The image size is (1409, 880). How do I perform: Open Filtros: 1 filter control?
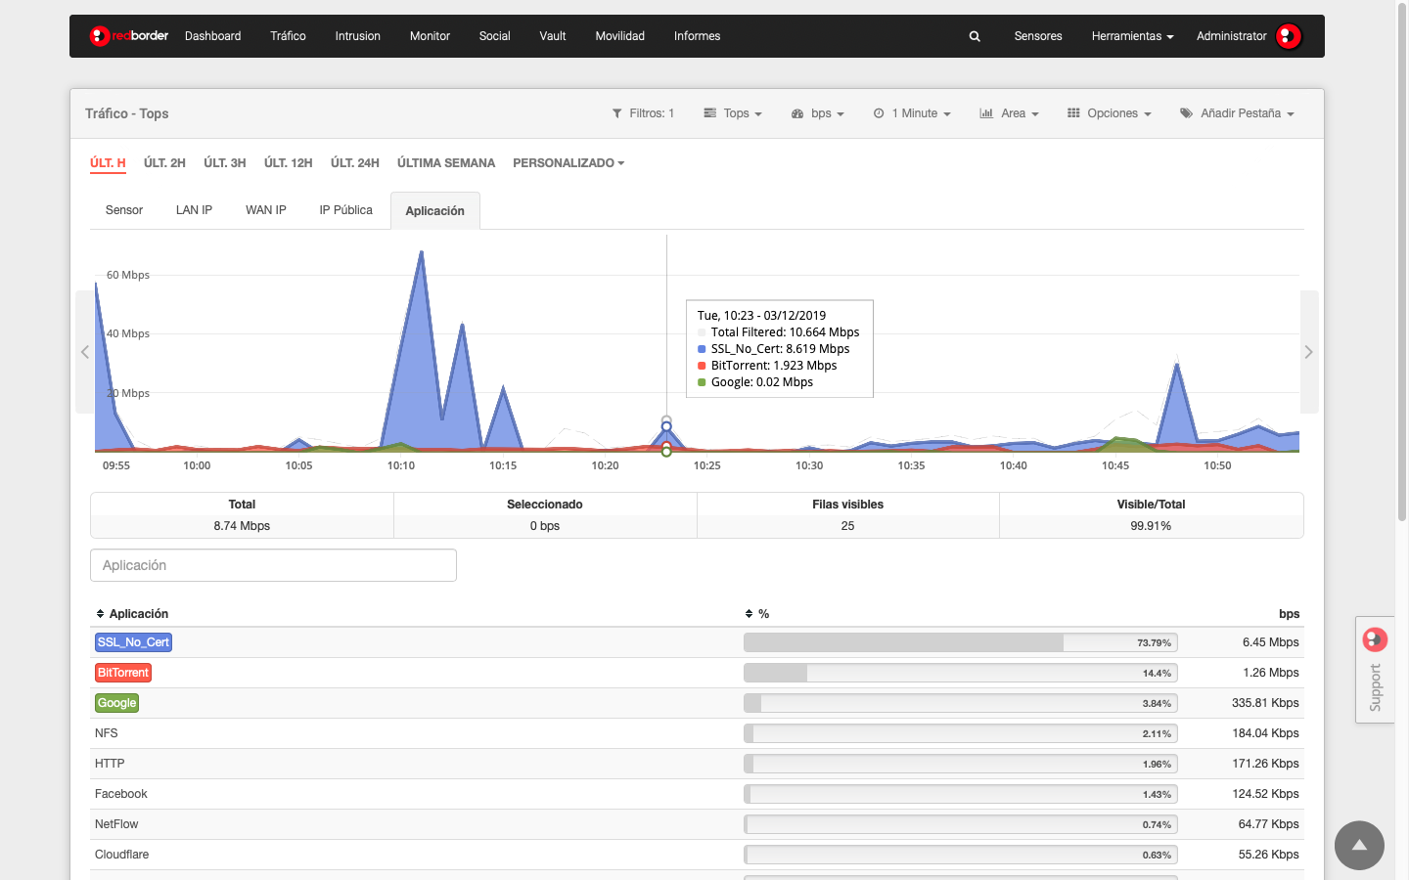pyautogui.click(x=643, y=113)
